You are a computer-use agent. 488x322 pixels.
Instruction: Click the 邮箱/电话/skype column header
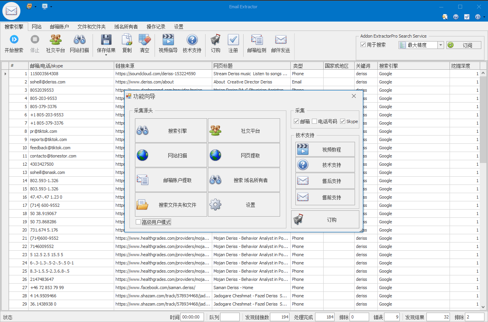click(x=71, y=66)
